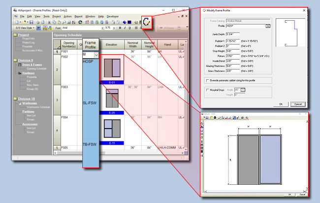The width and height of the screenshot is (320, 203).
Task: Click the E-01 elevation thumbnail
Action: 112,68
